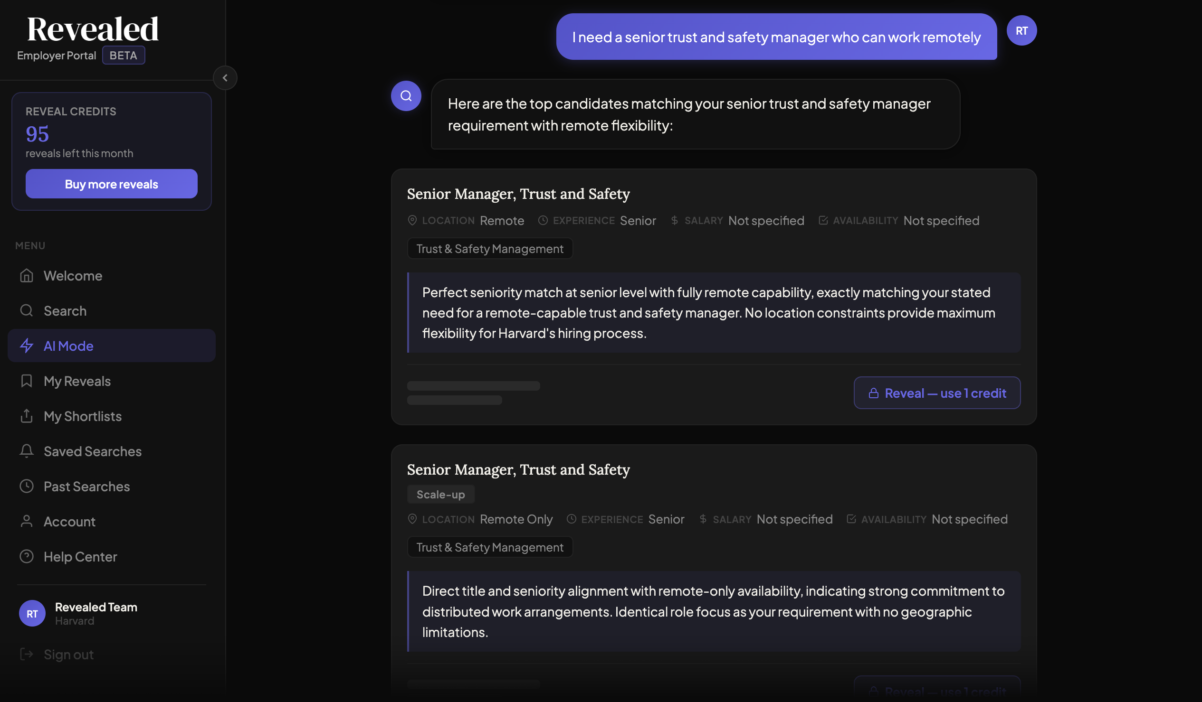This screenshot has width=1202, height=702.
Task: Open the Welcome menu item
Action: point(112,275)
